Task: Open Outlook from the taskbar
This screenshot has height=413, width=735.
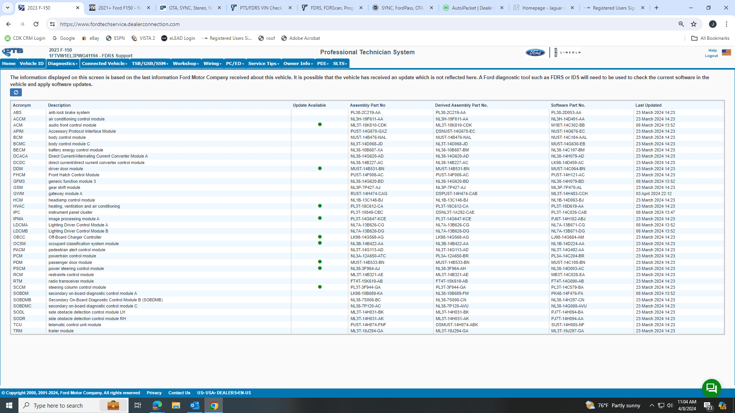Action: 195,405
